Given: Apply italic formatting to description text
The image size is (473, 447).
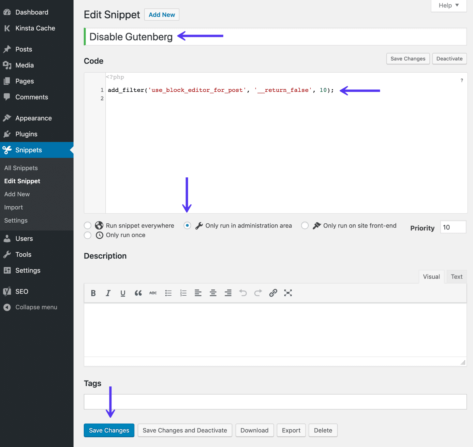Looking at the screenshot, I should point(108,293).
